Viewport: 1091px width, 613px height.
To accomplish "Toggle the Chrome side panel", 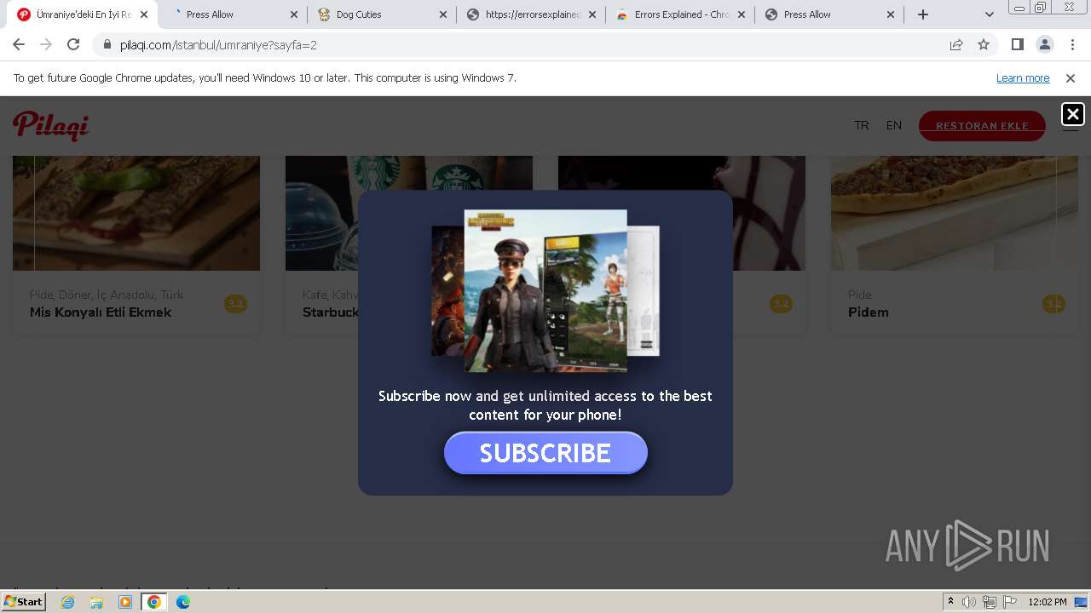I will tap(1017, 44).
